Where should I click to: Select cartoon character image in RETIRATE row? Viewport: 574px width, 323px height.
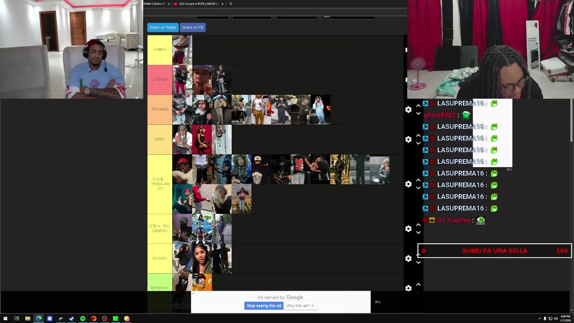[202, 283]
